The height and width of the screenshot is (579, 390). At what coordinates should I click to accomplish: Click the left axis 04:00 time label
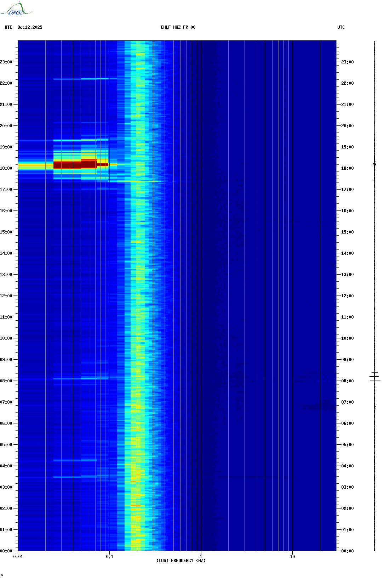tap(6, 466)
